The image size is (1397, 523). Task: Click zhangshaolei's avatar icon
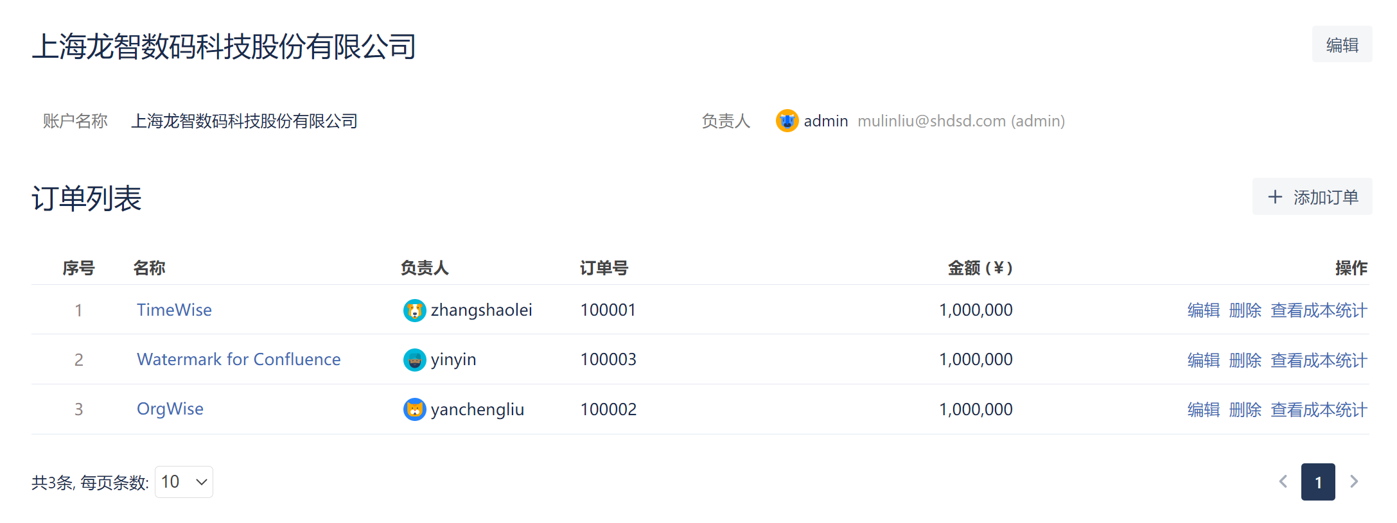pyautogui.click(x=414, y=311)
